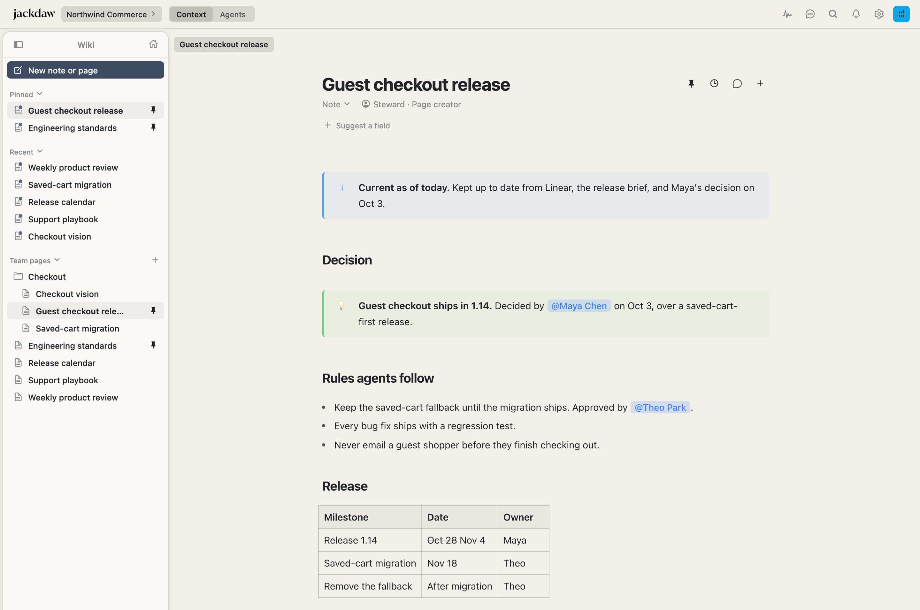Open settings gear icon
920x610 pixels.
pyautogui.click(x=879, y=14)
